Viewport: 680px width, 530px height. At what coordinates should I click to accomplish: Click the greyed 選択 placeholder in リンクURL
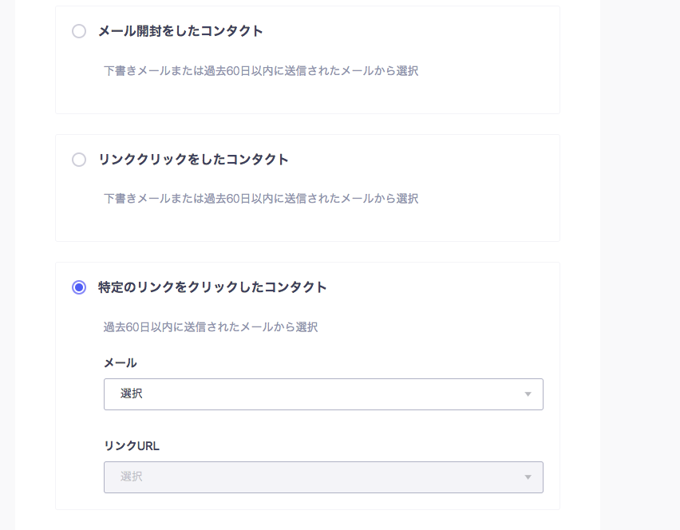pyautogui.click(x=131, y=477)
